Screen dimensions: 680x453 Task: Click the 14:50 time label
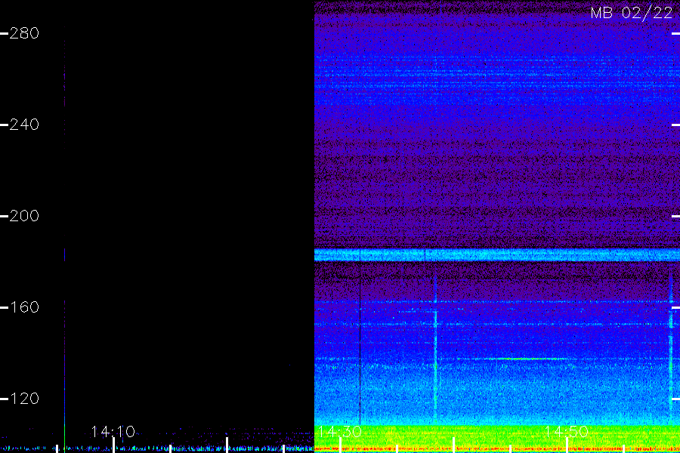(x=567, y=432)
